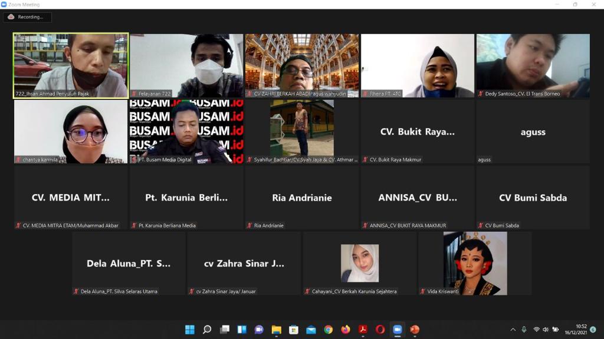The height and width of the screenshot is (339, 604).
Task: Select PT. Busam Media Digital video tile
Action: pyautogui.click(x=186, y=131)
